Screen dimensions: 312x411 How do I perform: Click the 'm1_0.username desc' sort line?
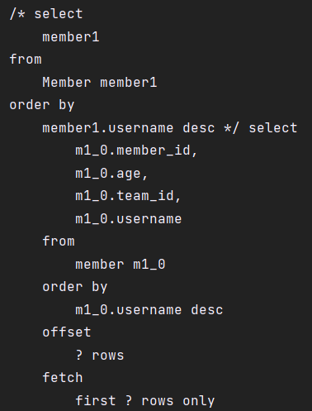click(x=149, y=310)
